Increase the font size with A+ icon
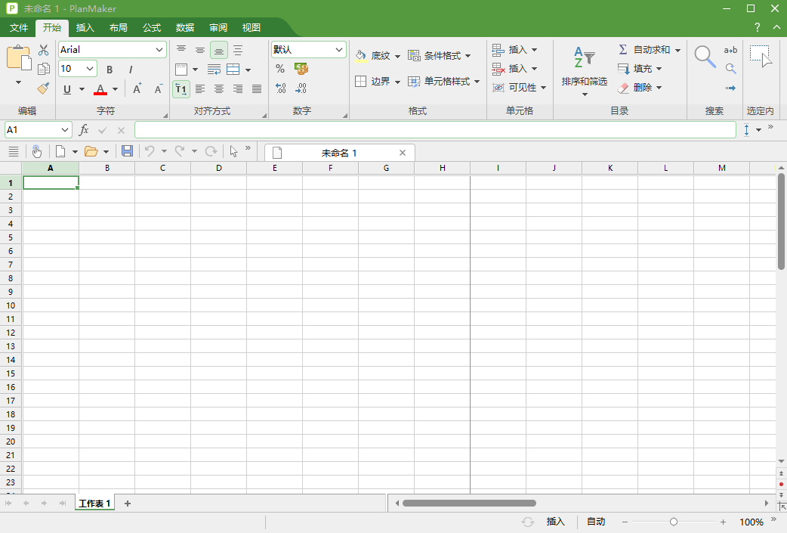The image size is (787, 533). click(x=137, y=88)
